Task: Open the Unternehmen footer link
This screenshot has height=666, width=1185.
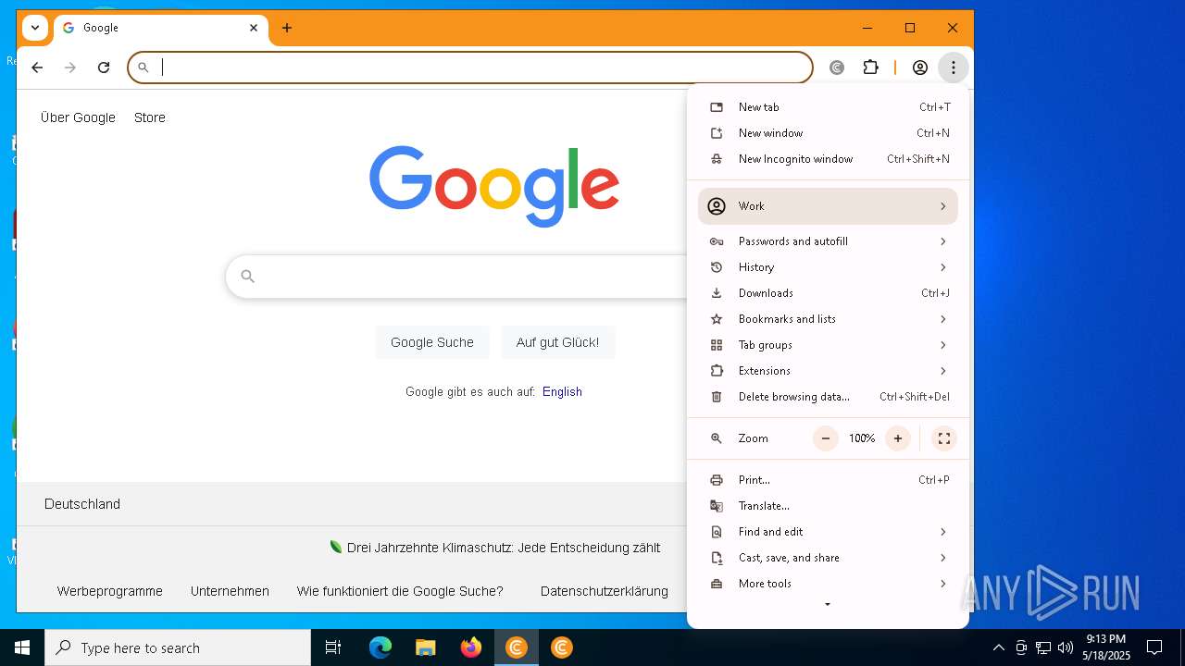Action: [x=230, y=591]
